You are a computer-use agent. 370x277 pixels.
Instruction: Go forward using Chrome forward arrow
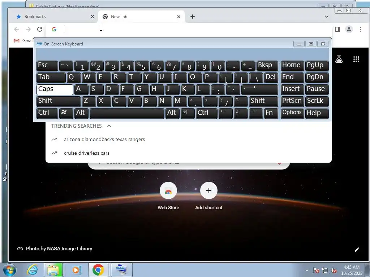28,29
